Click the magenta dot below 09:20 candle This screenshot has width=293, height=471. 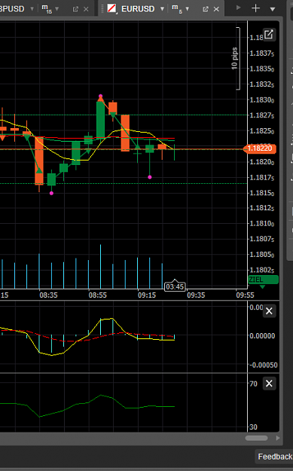pos(150,177)
